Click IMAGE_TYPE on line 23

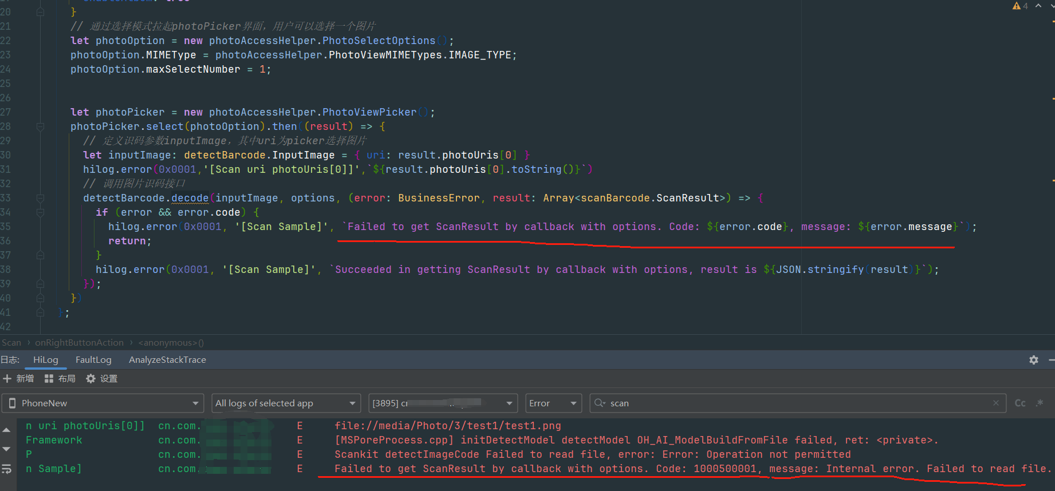click(480, 55)
